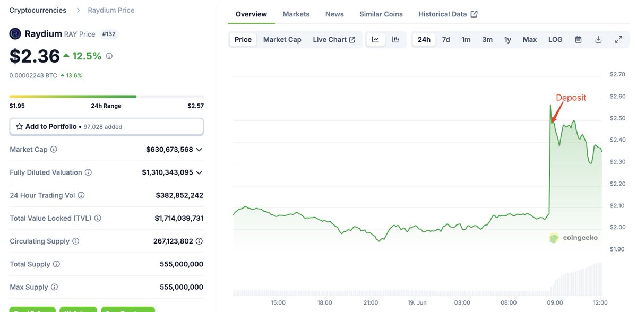The image size is (637, 312).
Task: Click the star icon in Add to Portfolio
Action: (20, 127)
